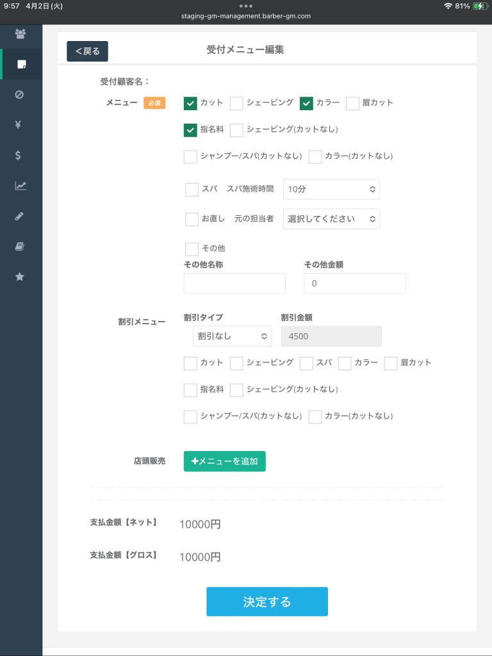Click the pencil edit sidebar icon
This screenshot has height=656, width=492.
[20, 216]
